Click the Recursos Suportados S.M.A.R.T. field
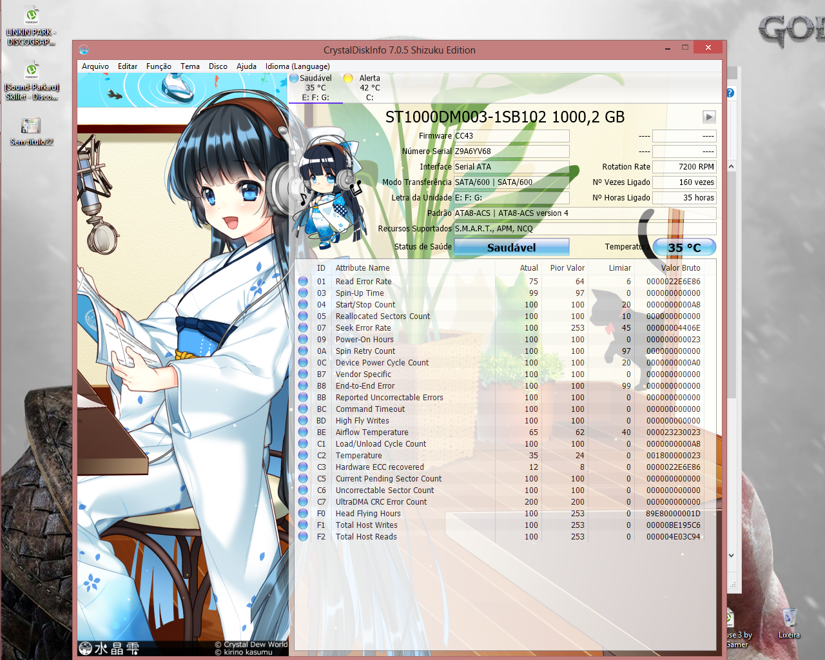Screen dimensions: 825x660 [x=585, y=229]
